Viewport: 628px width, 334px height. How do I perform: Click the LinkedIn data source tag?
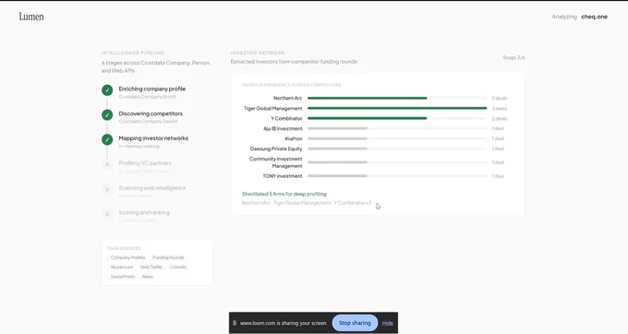(178, 268)
